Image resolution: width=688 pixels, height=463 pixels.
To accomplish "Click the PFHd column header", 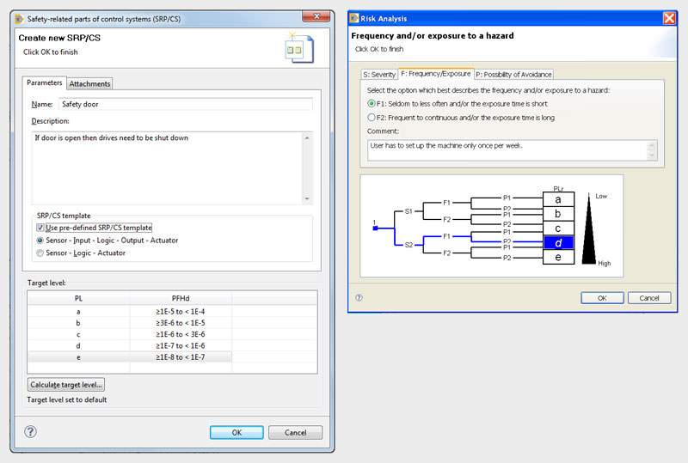I will coord(181,298).
